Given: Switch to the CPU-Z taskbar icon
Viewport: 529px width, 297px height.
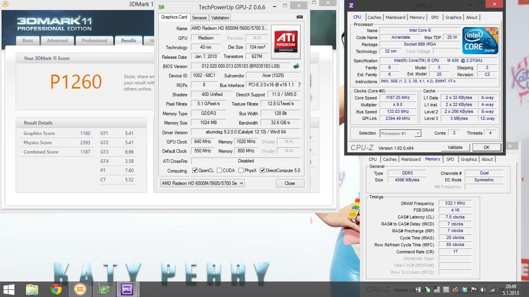Looking at the screenshot, I should point(127,289).
